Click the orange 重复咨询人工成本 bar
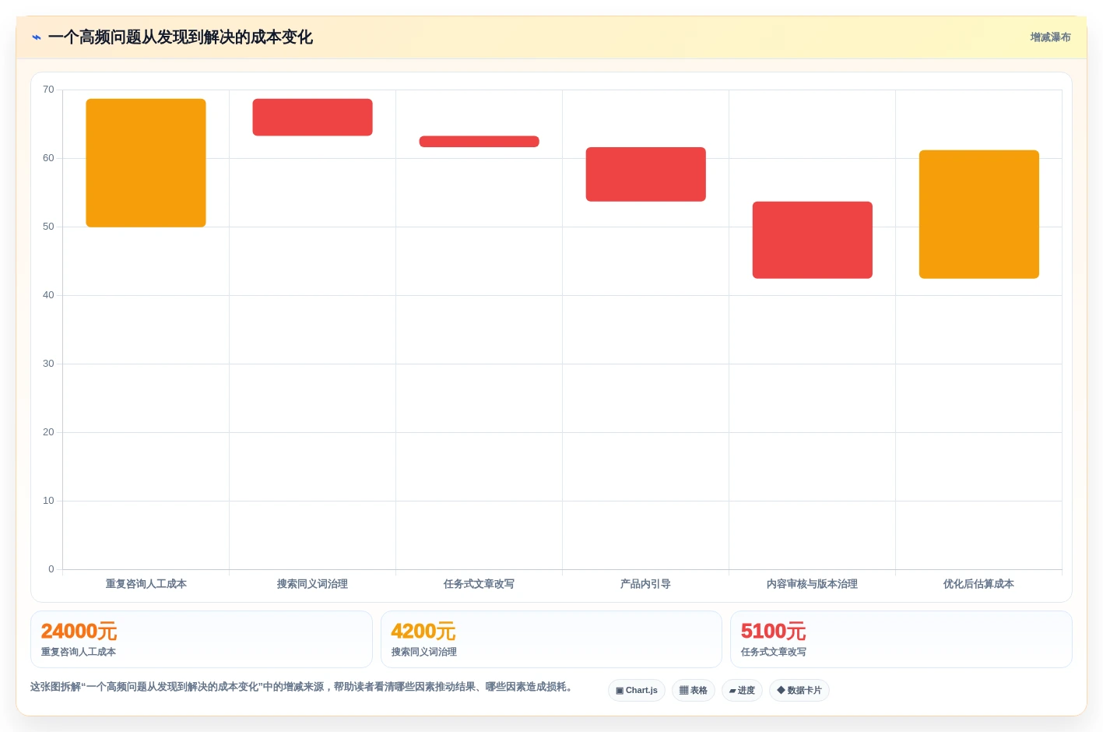The width and height of the screenshot is (1103, 732). [x=146, y=163]
